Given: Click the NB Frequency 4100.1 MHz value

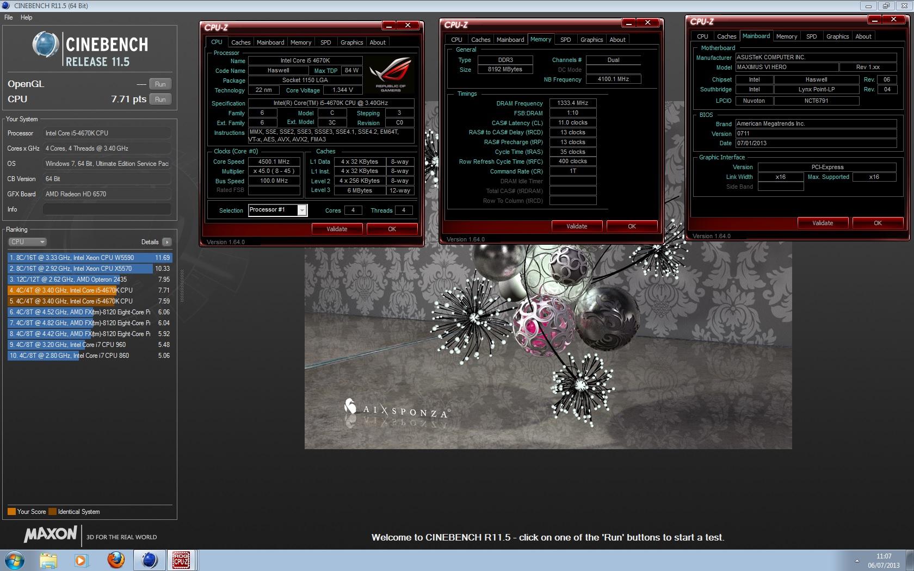Looking at the screenshot, I should (x=613, y=79).
